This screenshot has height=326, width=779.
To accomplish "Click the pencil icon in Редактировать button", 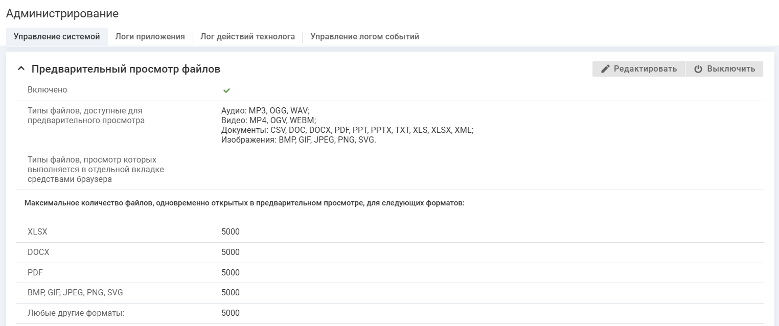I will click(x=605, y=69).
